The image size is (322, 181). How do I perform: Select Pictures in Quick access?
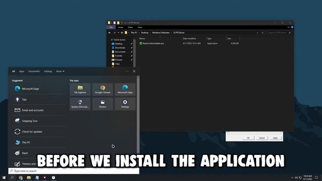[117, 60]
